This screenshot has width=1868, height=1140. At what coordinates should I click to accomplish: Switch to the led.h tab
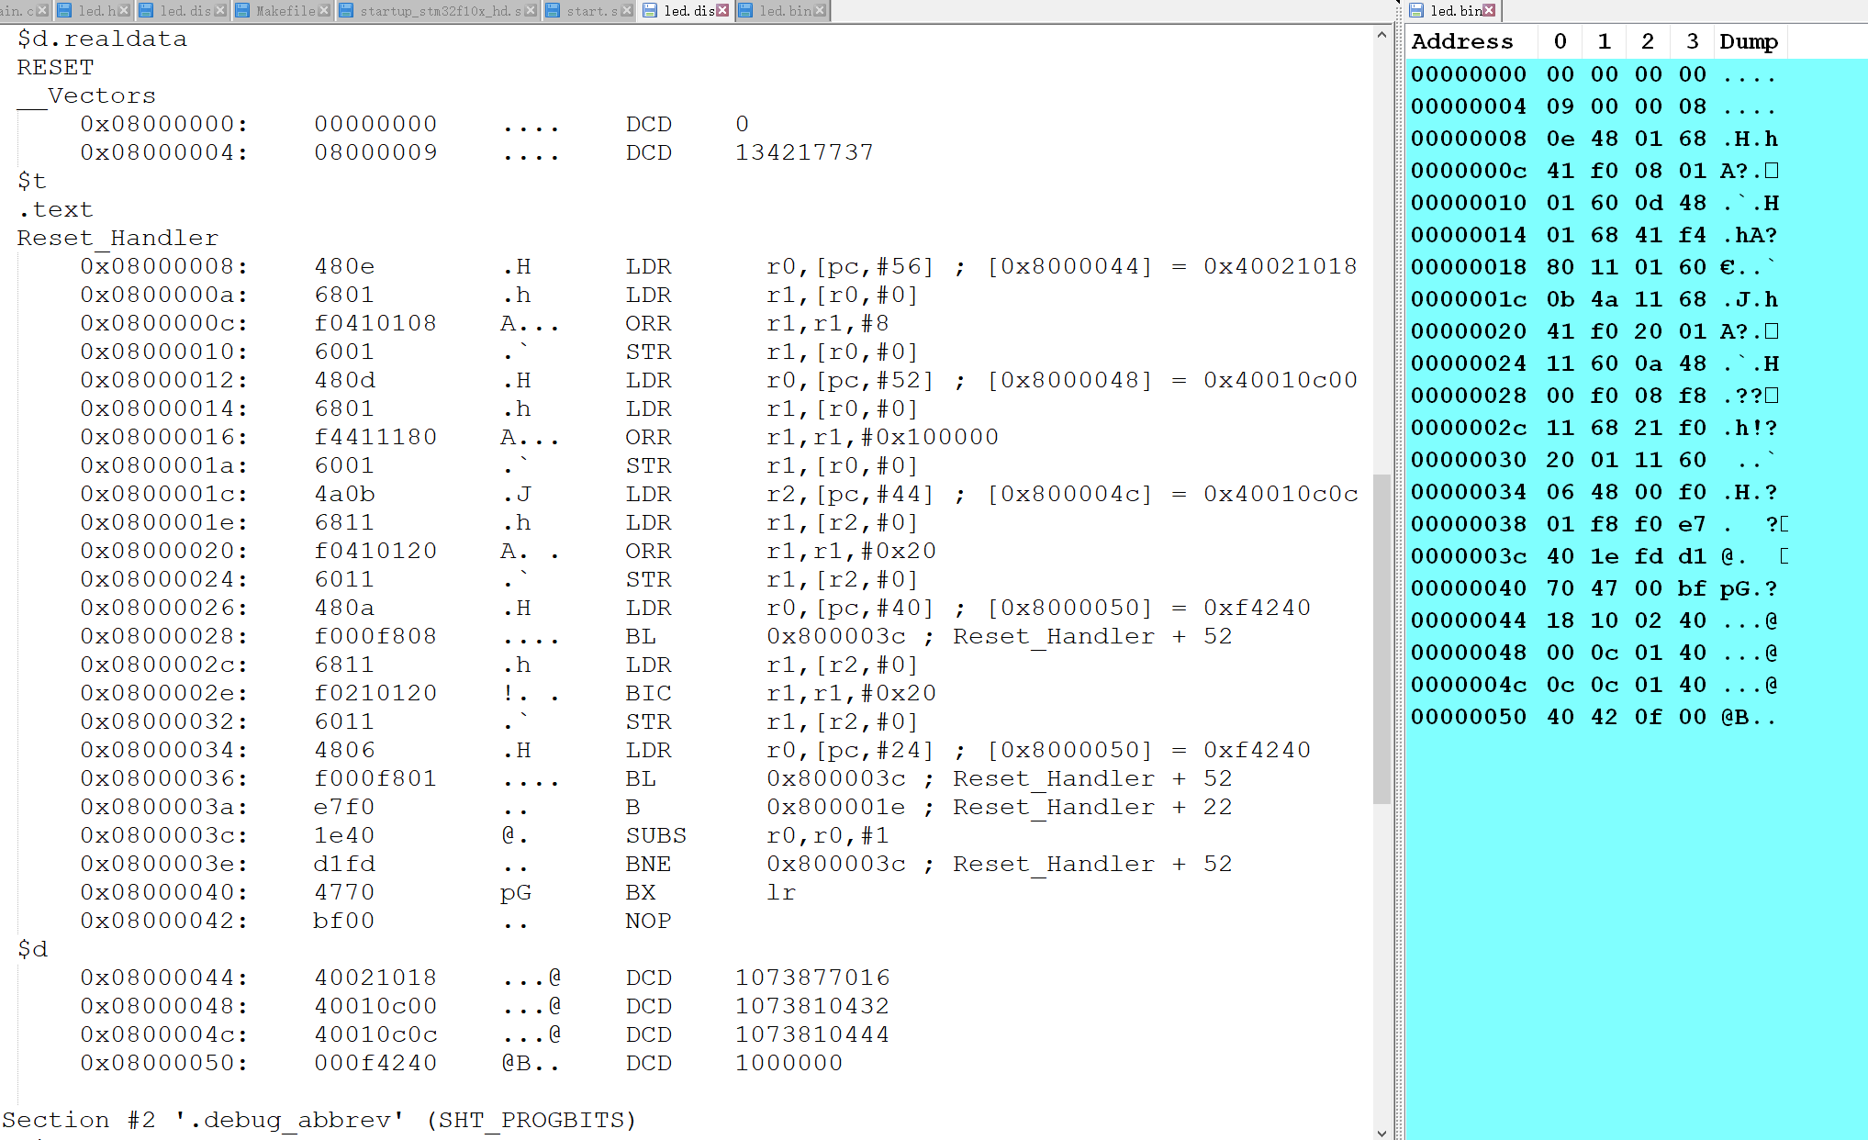tap(96, 11)
